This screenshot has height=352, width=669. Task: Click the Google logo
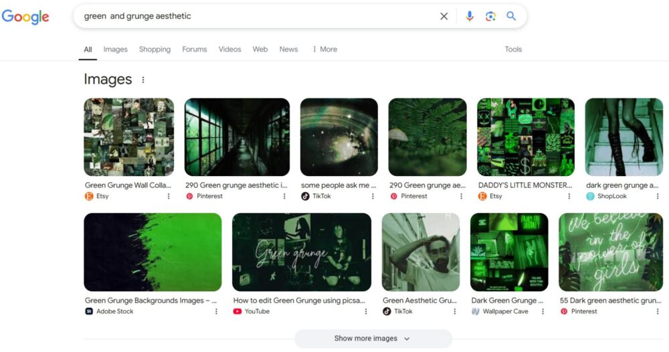pos(25,17)
